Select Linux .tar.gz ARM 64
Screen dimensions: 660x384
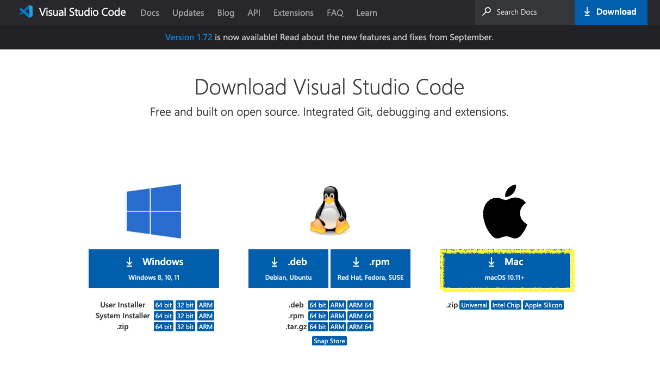(x=360, y=327)
